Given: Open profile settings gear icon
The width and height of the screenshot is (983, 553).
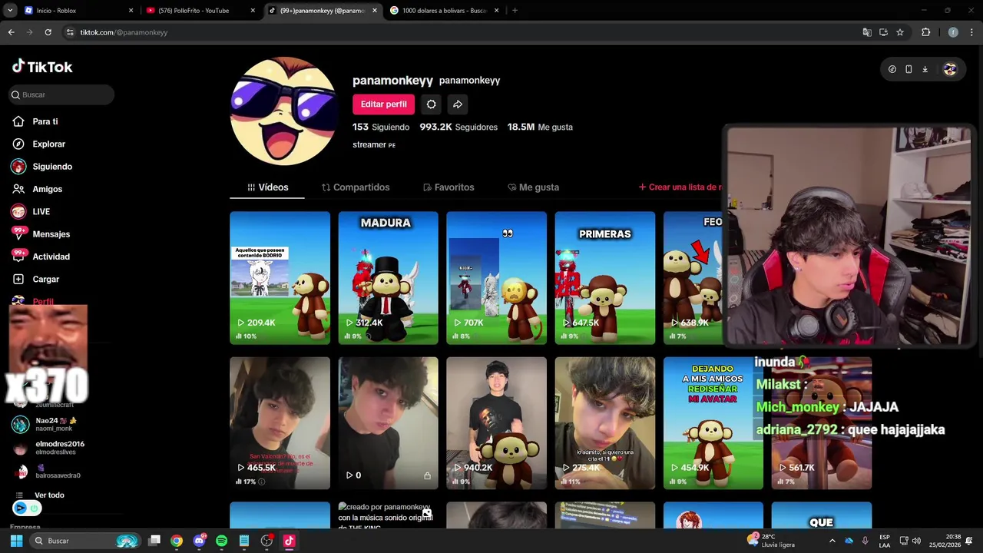Looking at the screenshot, I should coord(431,104).
